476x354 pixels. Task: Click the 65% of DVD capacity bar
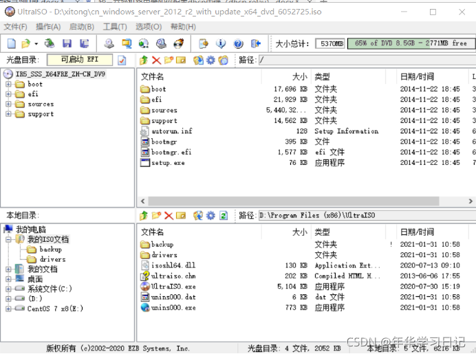(411, 43)
